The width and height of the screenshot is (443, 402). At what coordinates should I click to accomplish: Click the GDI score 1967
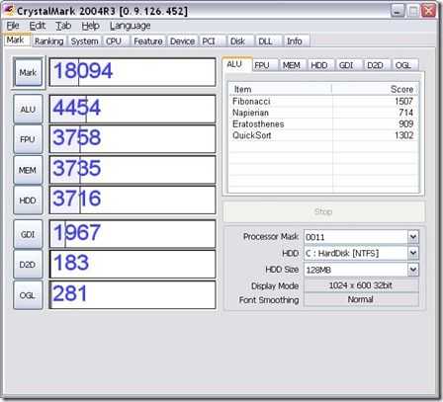tap(77, 233)
